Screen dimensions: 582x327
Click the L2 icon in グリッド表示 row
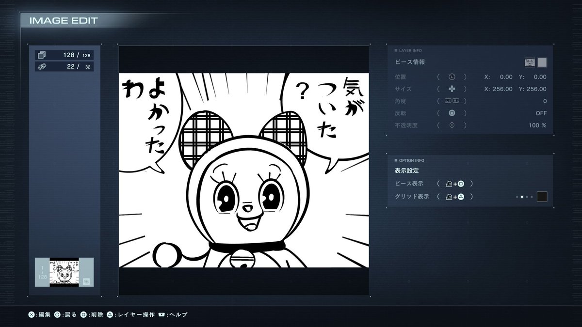coord(449,197)
